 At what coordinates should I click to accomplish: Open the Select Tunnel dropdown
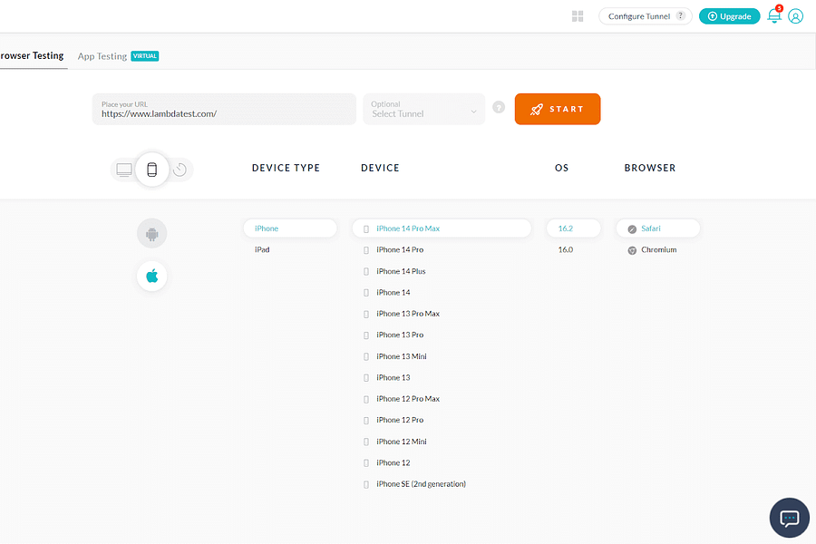423,109
